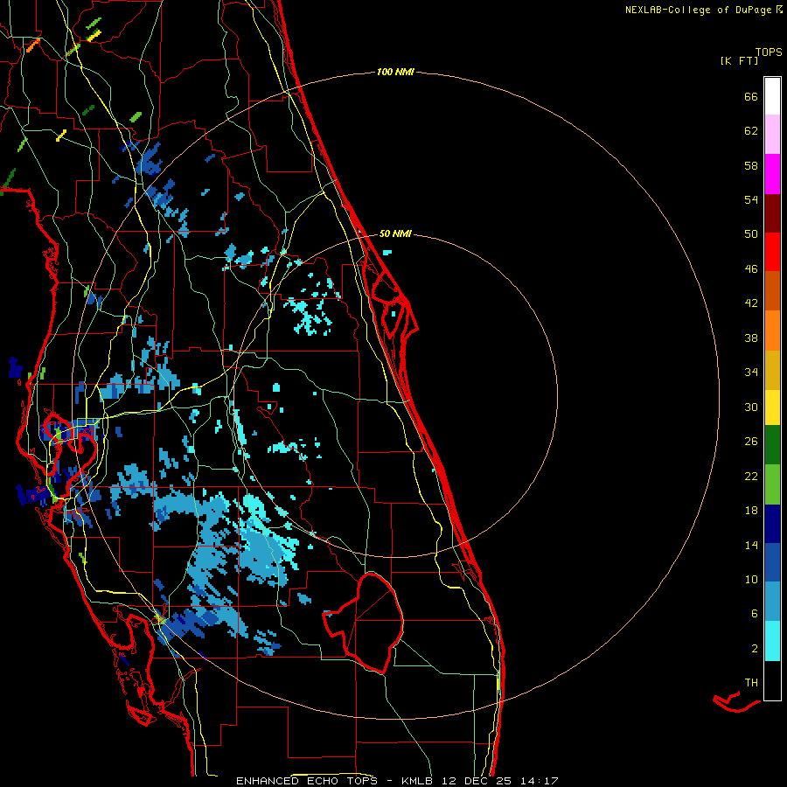Click the 18 value on the legend
Viewport: 787px width, 787px height.
click(x=751, y=511)
